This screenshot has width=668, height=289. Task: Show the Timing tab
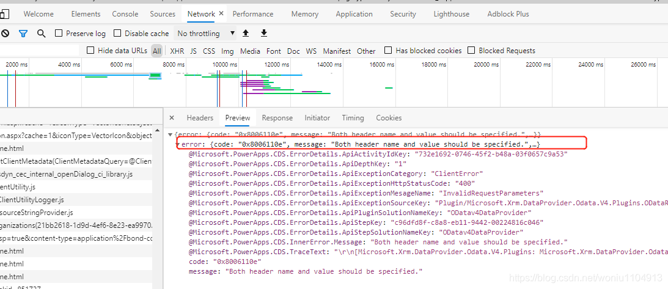[x=353, y=118]
